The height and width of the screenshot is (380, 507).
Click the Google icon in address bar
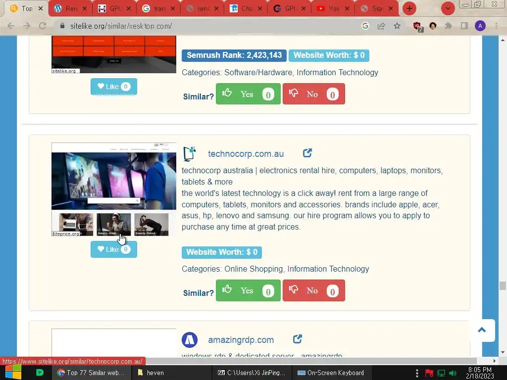click(365, 26)
